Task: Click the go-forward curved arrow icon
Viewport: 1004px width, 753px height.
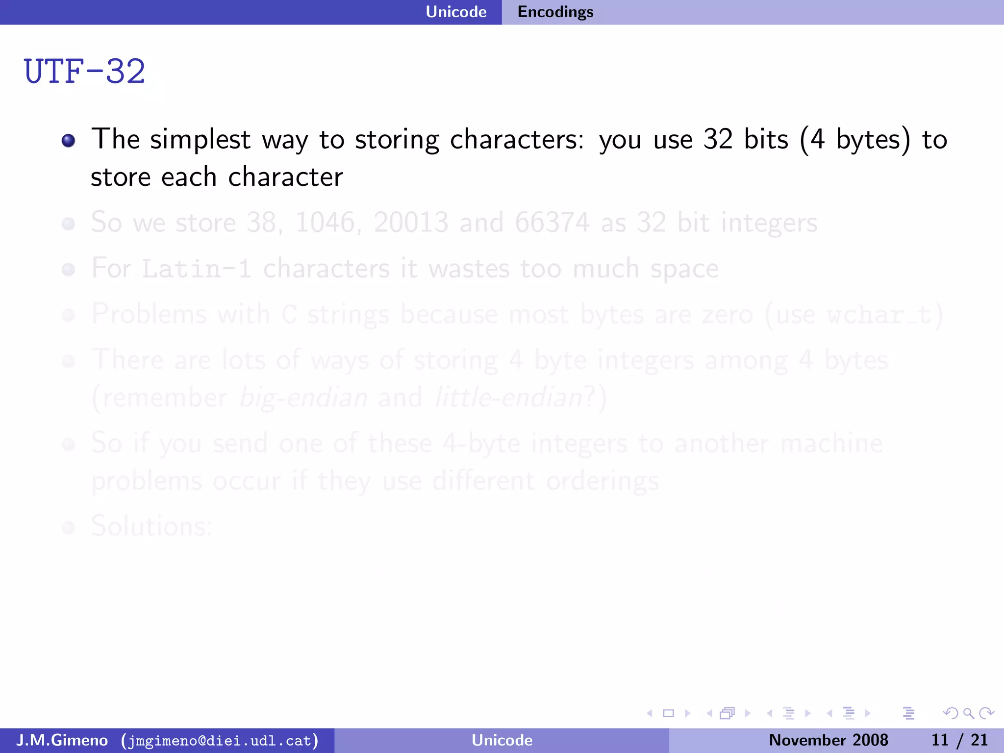Action: [986, 713]
